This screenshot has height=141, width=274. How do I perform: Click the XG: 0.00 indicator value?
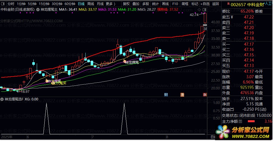point(31,99)
